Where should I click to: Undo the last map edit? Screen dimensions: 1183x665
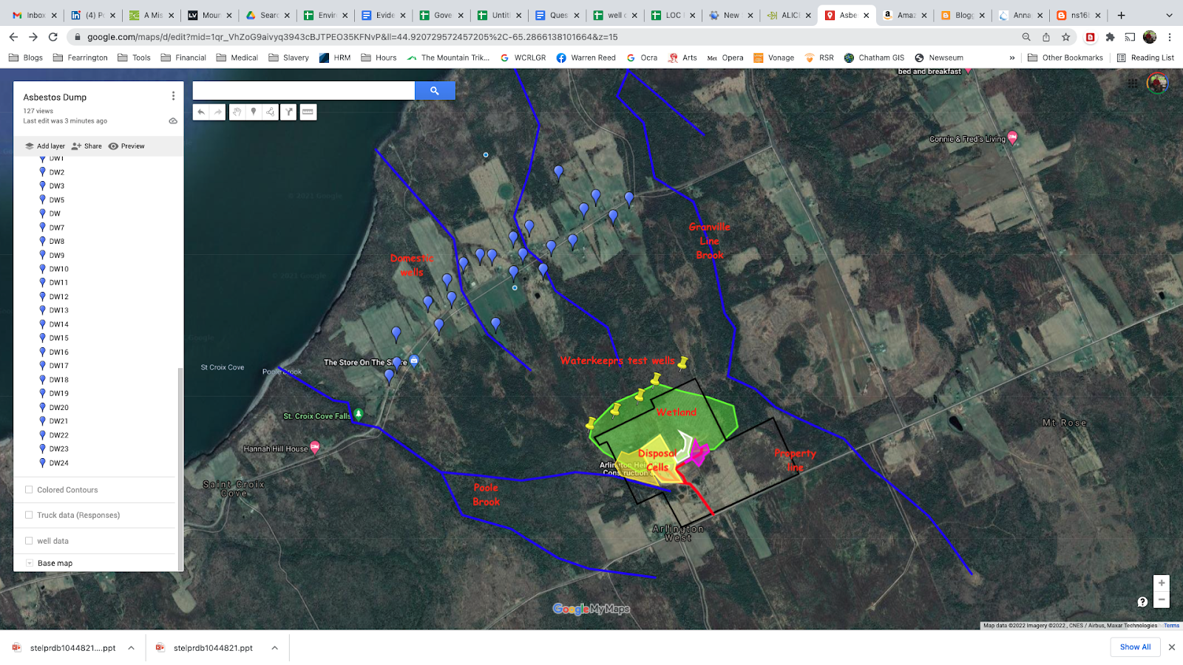point(201,112)
